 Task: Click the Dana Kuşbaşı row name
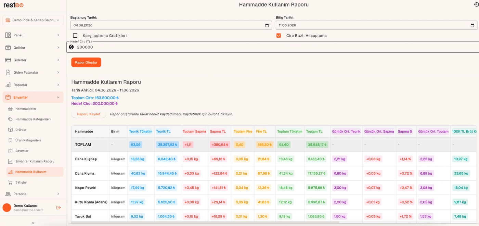tap(87, 159)
